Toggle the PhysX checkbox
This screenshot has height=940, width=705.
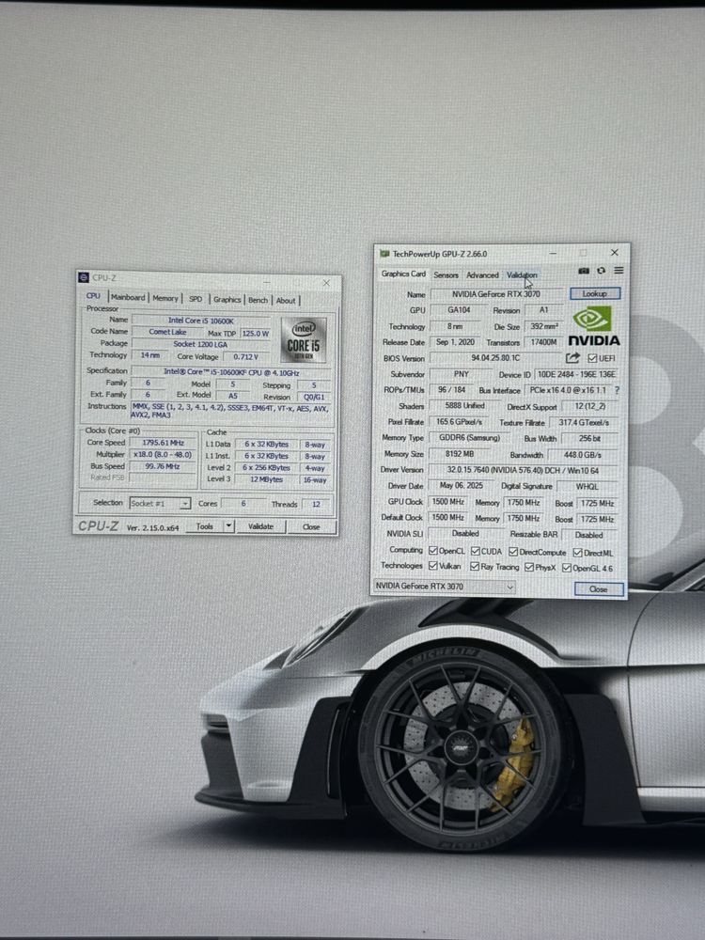tap(528, 567)
